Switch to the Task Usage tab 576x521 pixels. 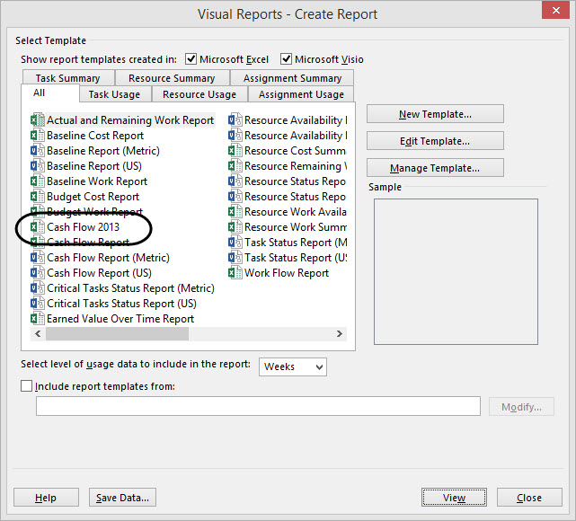[115, 94]
